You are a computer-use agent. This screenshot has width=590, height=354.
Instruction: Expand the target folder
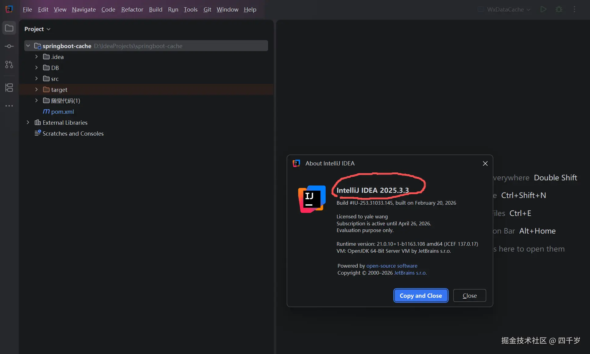click(x=36, y=90)
